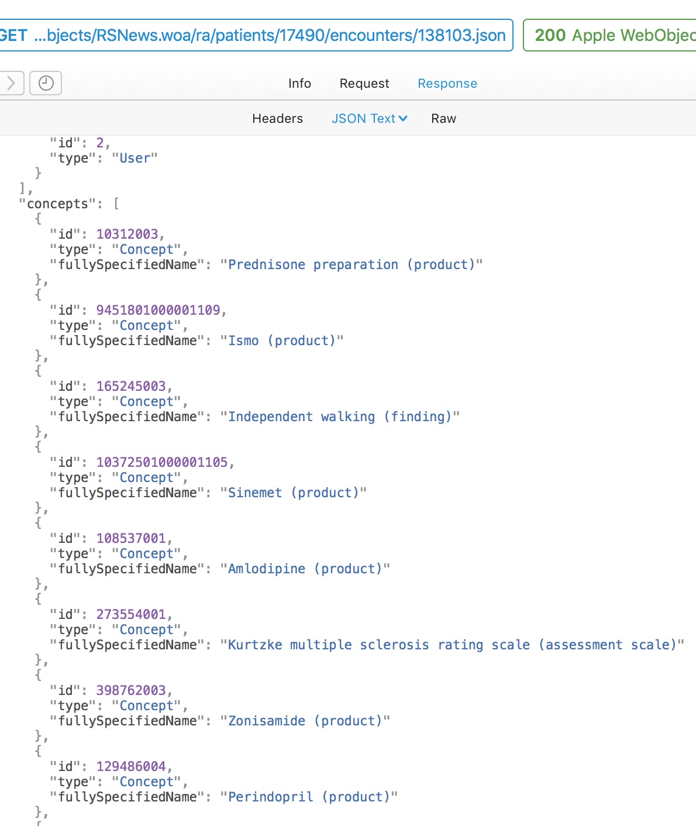Click the Independent walking (finding) value
Image resolution: width=696 pixels, height=826 pixels.
pyautogui.click(x=339, y=417)
